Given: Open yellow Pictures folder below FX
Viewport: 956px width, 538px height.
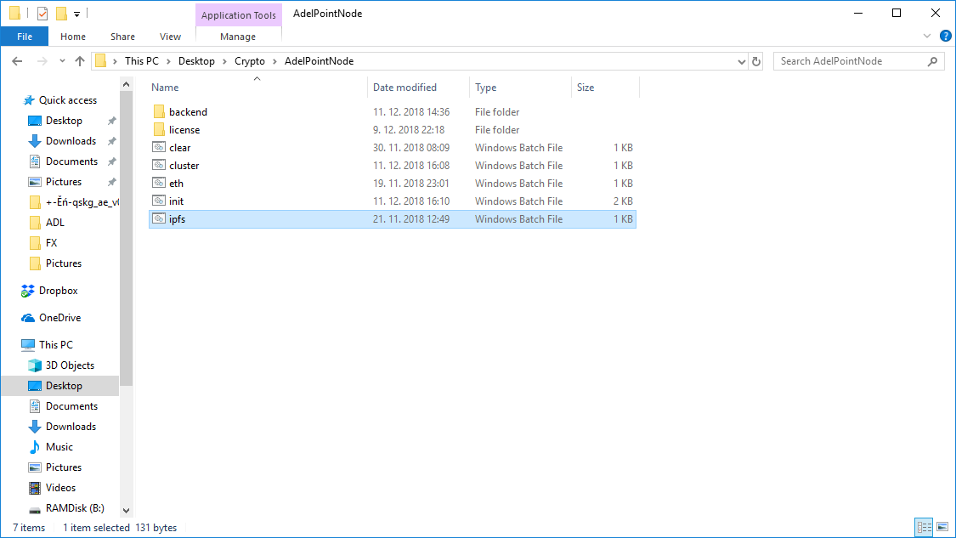Looking at the screenshot, I should click(x=64, y=263).
